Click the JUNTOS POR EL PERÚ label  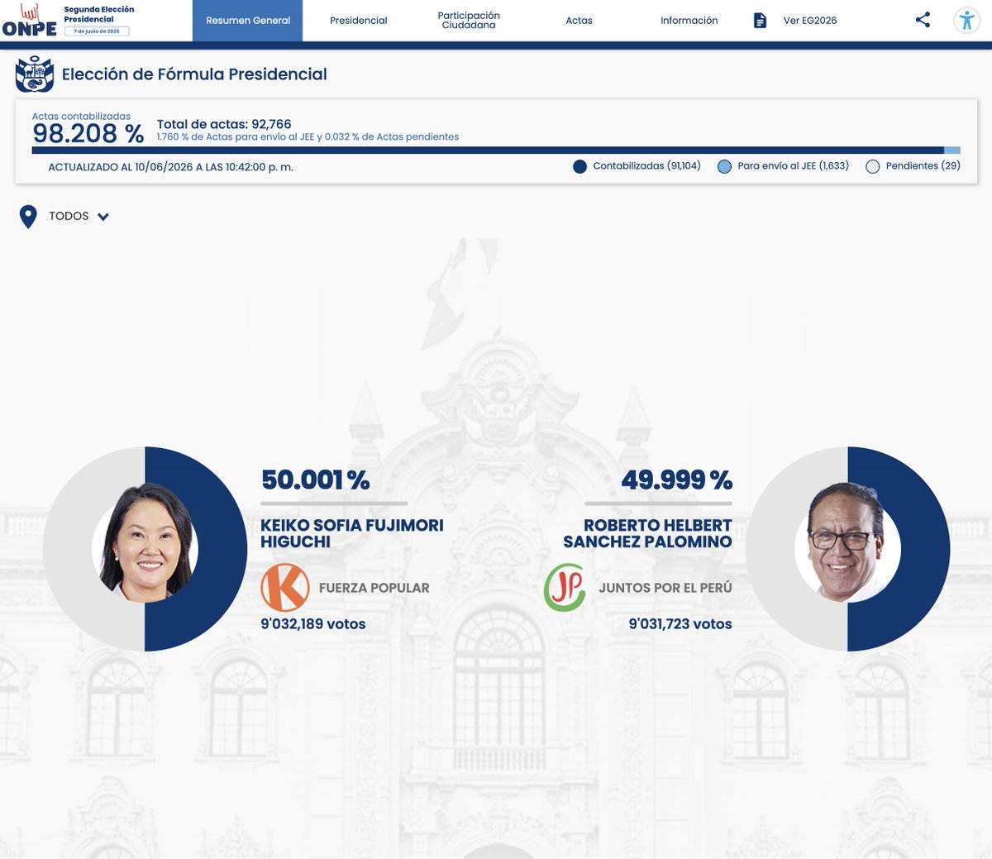[x=665, y=588]
